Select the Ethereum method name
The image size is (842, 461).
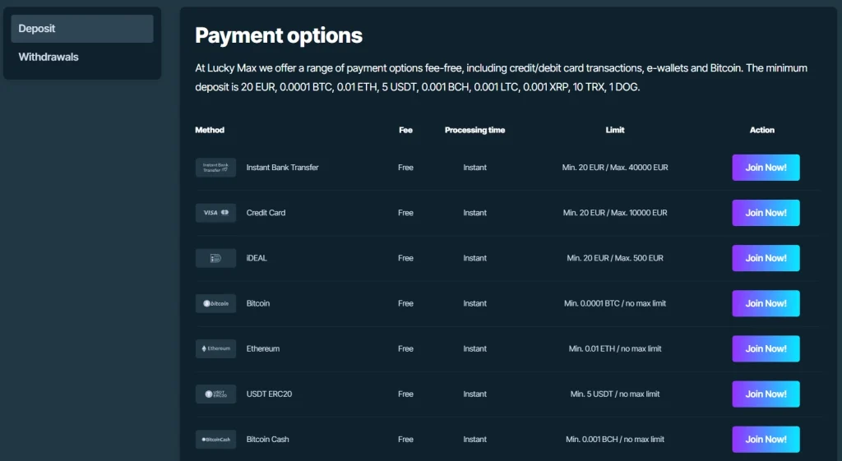pos(263,349)
